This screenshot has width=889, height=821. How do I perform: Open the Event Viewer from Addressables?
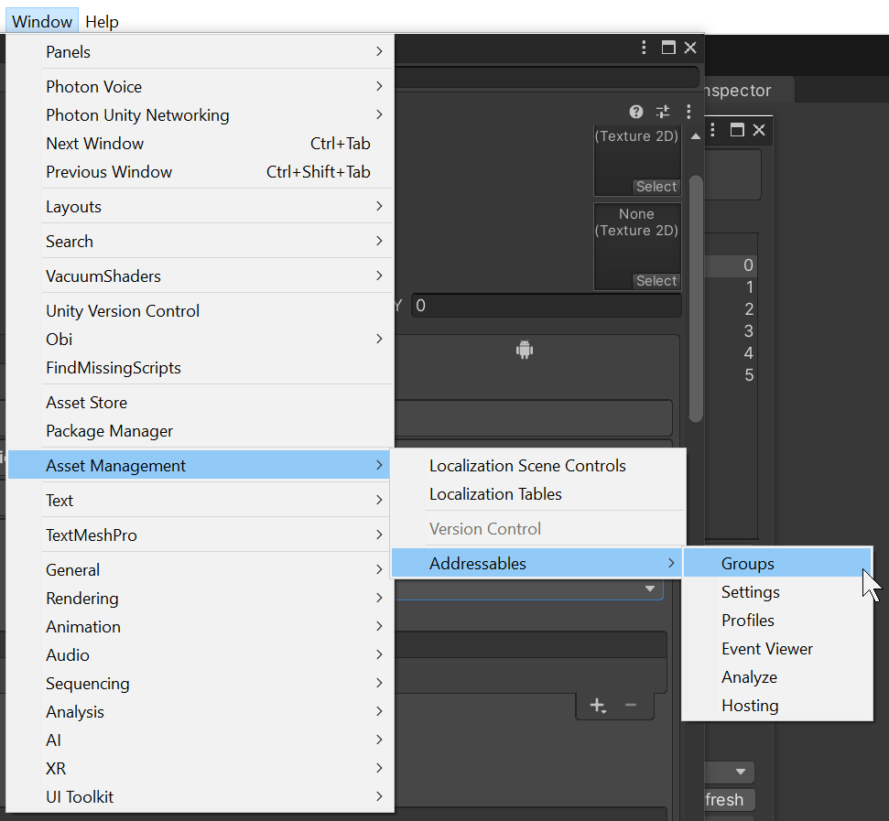click(766, 649)
